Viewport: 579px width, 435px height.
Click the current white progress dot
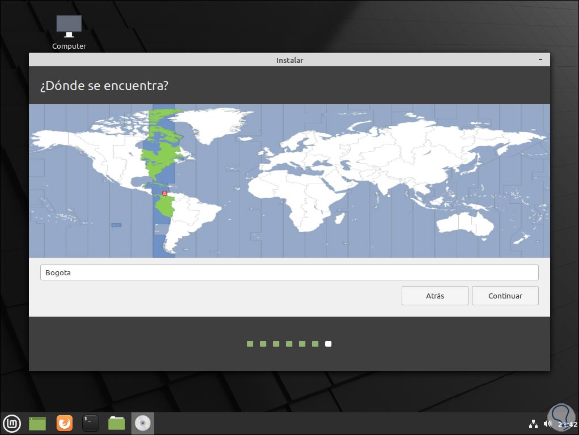coord(329,343)
